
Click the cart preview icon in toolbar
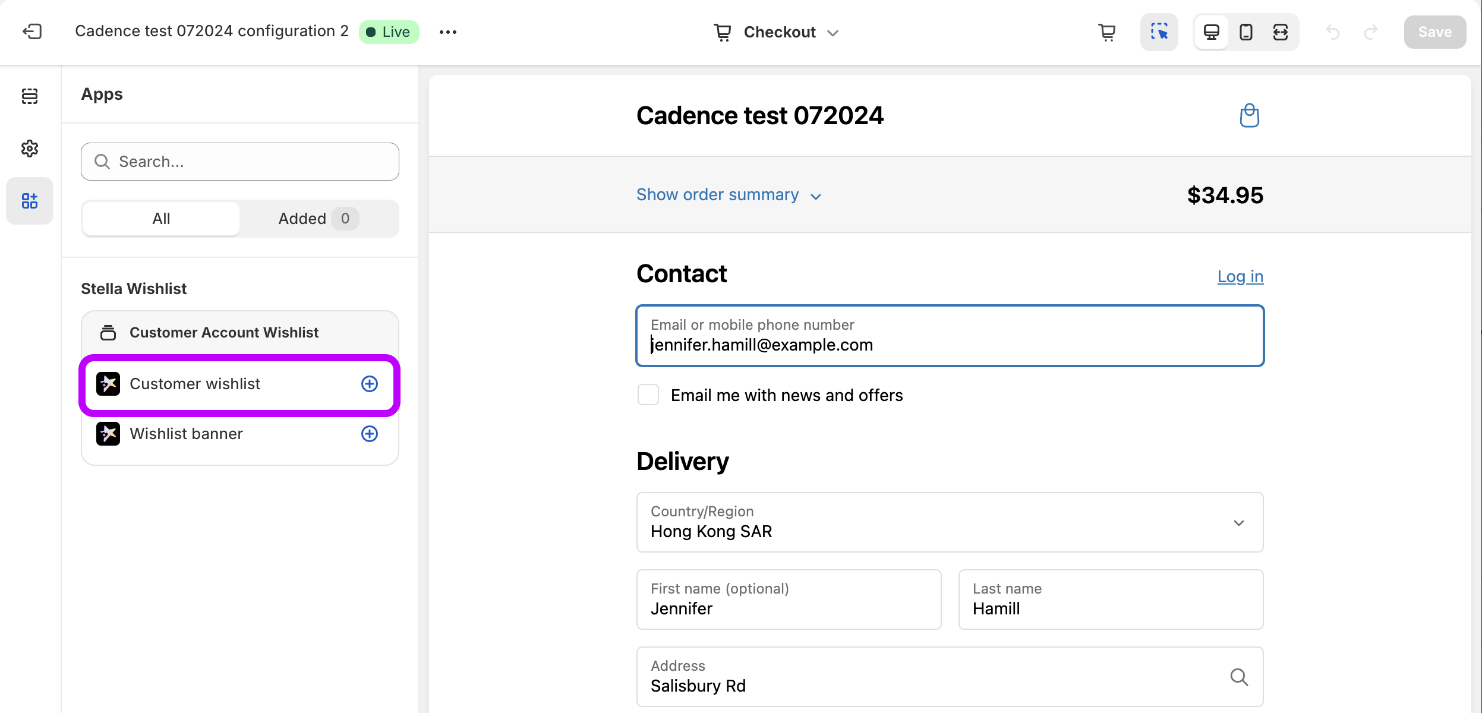point(1106,32)
